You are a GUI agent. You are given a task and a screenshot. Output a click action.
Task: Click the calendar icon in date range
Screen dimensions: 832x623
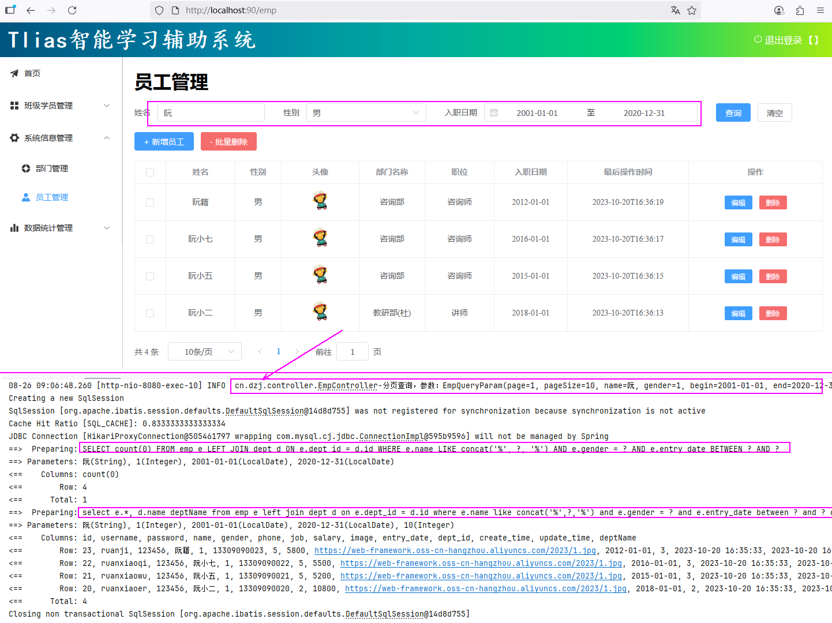494,113
